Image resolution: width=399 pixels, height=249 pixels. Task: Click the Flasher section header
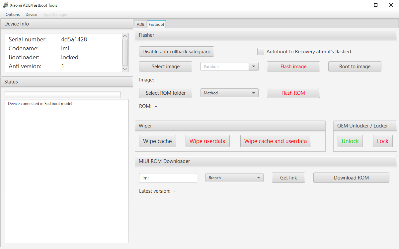tap(266, 35)
